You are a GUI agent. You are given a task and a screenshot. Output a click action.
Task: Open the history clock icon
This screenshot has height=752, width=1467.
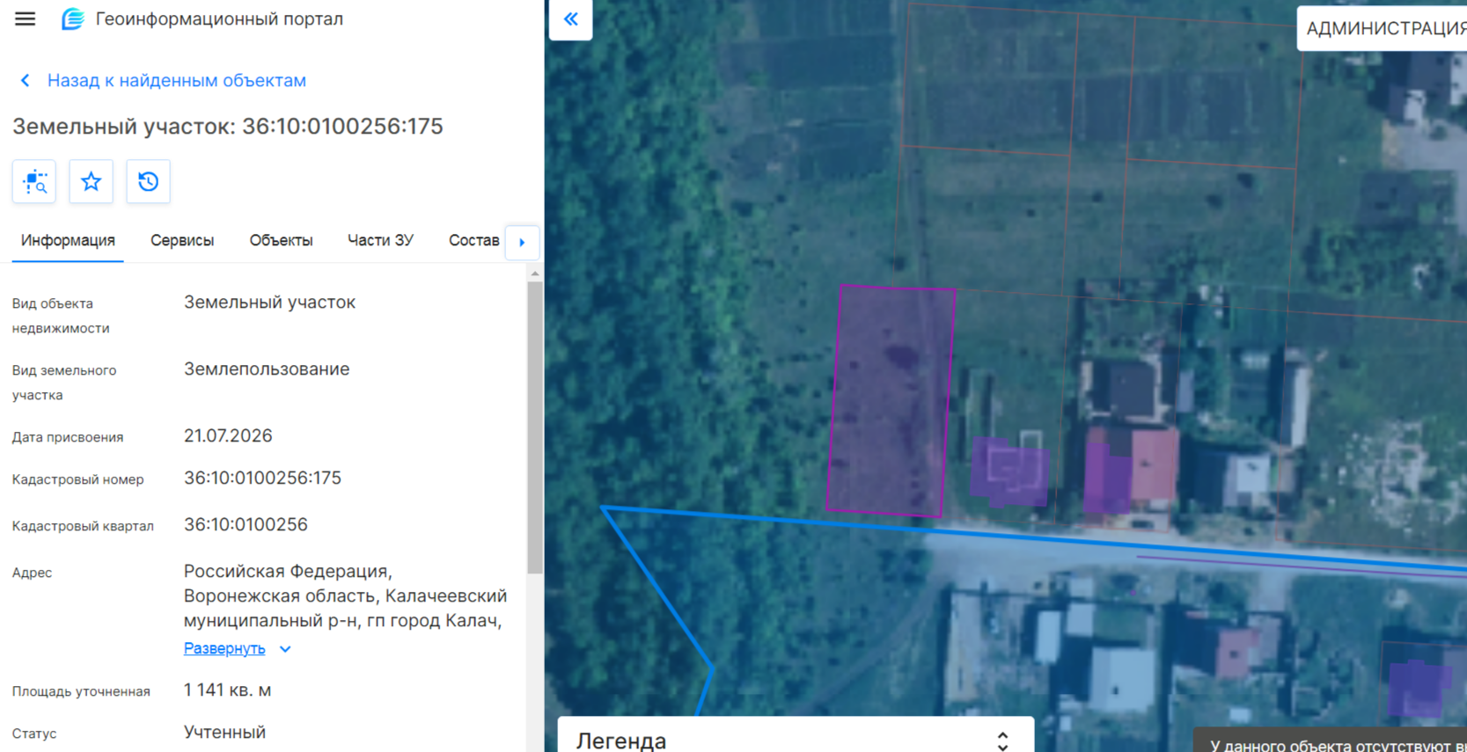point(148,182)
